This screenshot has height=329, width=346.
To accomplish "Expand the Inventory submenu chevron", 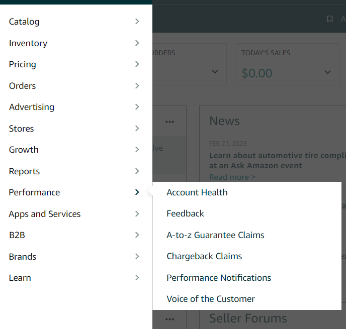I will pos(137,43).
